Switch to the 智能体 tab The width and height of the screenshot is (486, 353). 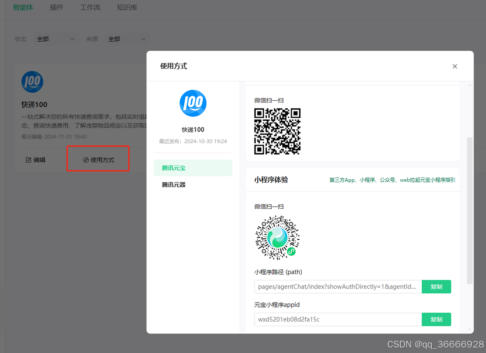tap(23, 8)
